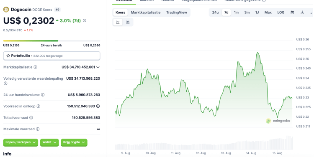Set chart range to 7d

[x=226, y=13]
